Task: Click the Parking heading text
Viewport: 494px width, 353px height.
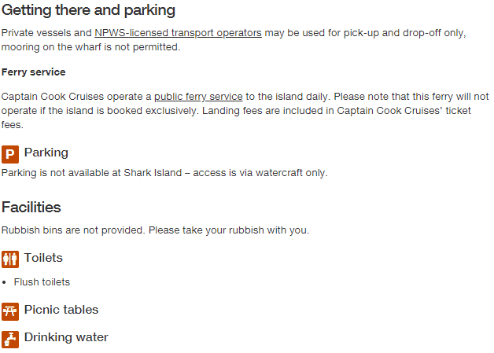Action: point(46,153)
